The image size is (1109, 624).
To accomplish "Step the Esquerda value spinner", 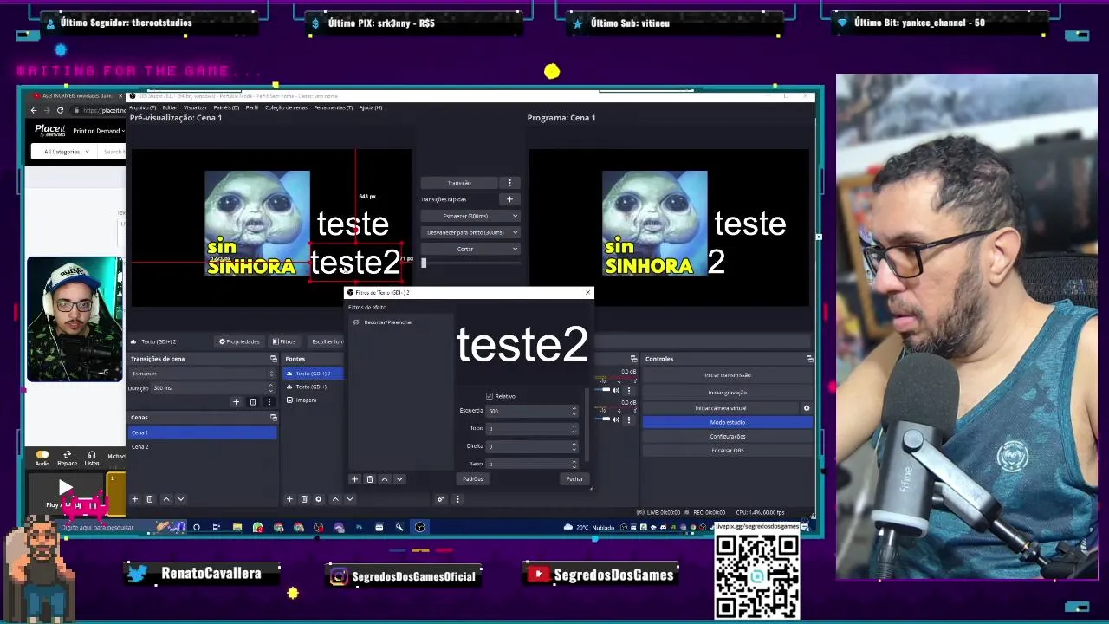I will (x=574, y=411).
